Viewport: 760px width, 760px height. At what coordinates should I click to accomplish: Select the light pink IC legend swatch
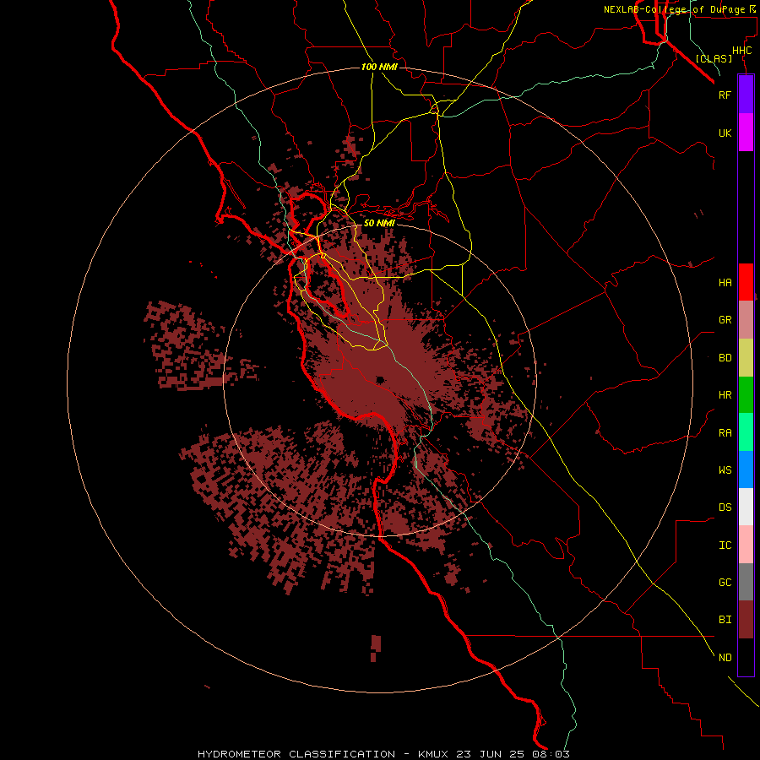pyautogui.click(x=746, y=545)
